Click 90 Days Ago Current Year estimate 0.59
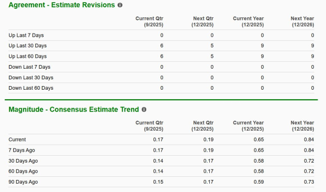This screenshot has width=326, height=192. (x=259, y=182)
